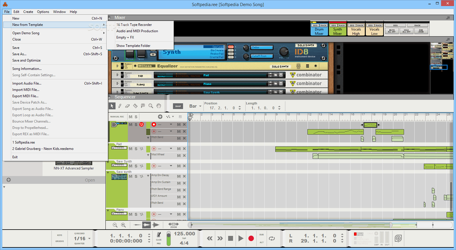456x250 pixels.
Task: Solo the Pad track with its S button
Action: pos(136,149)
